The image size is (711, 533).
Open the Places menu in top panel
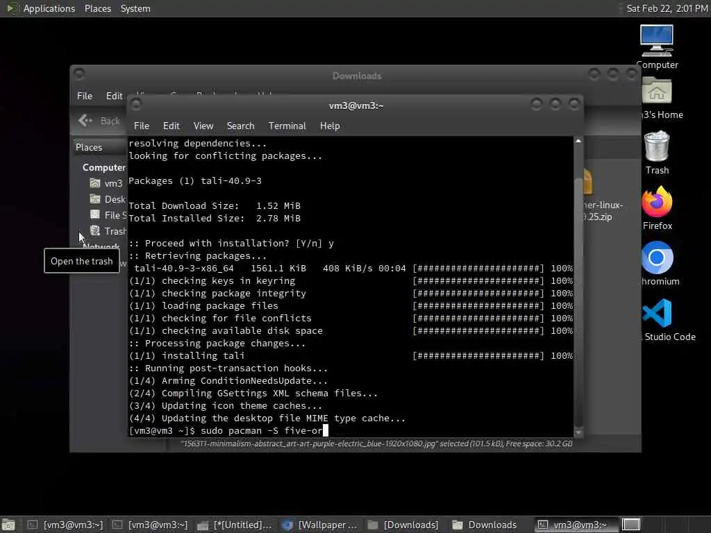[x=97, y=8]
